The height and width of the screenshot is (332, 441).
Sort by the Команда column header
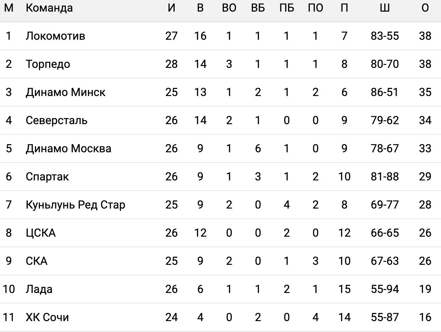[x=49, y=8]
